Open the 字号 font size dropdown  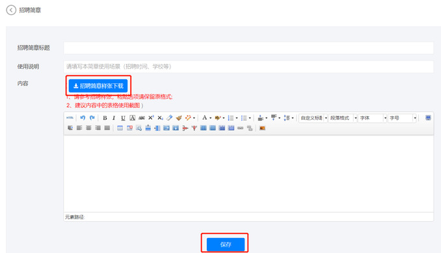(402, 118)
